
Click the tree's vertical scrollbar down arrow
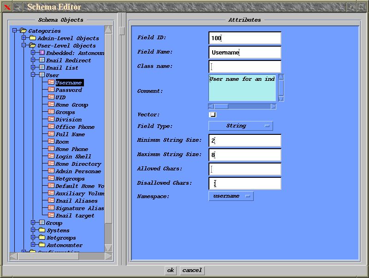tap(108, 248)
